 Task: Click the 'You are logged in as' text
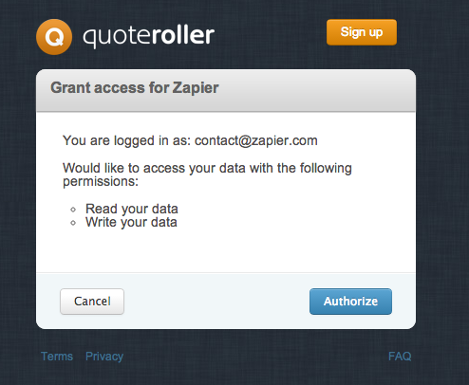point(126,140)
